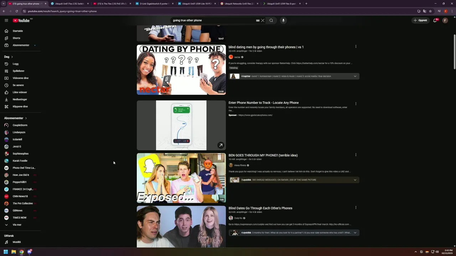Expand 3 øyeblikk moments for Alexa Rivera video
Image resolution: width=456 pixels, height=256 pixels.
(x=294, y=180)
